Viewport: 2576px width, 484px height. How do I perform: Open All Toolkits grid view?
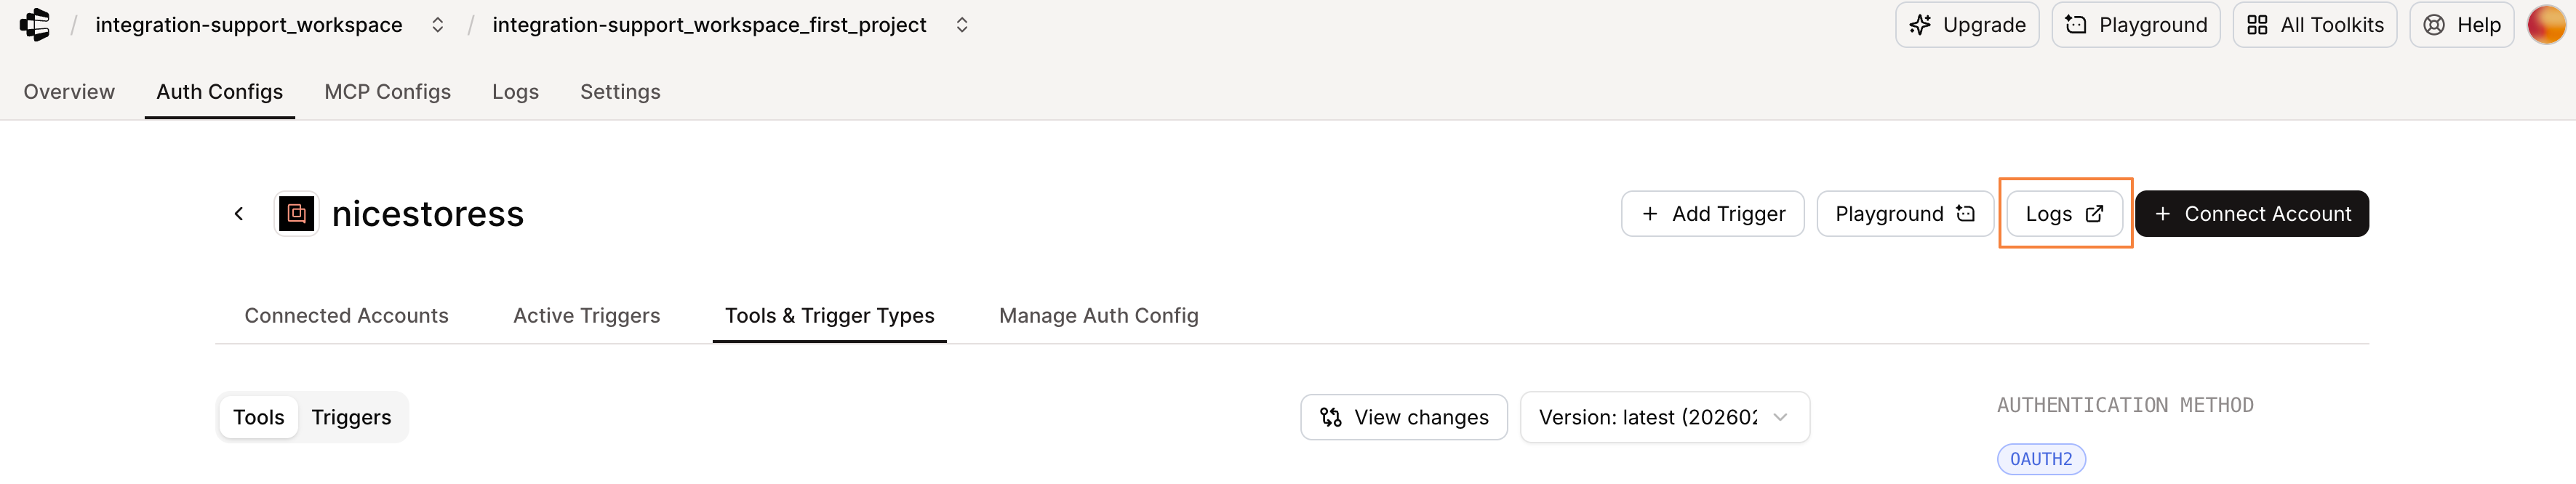tap(2314, 25)
